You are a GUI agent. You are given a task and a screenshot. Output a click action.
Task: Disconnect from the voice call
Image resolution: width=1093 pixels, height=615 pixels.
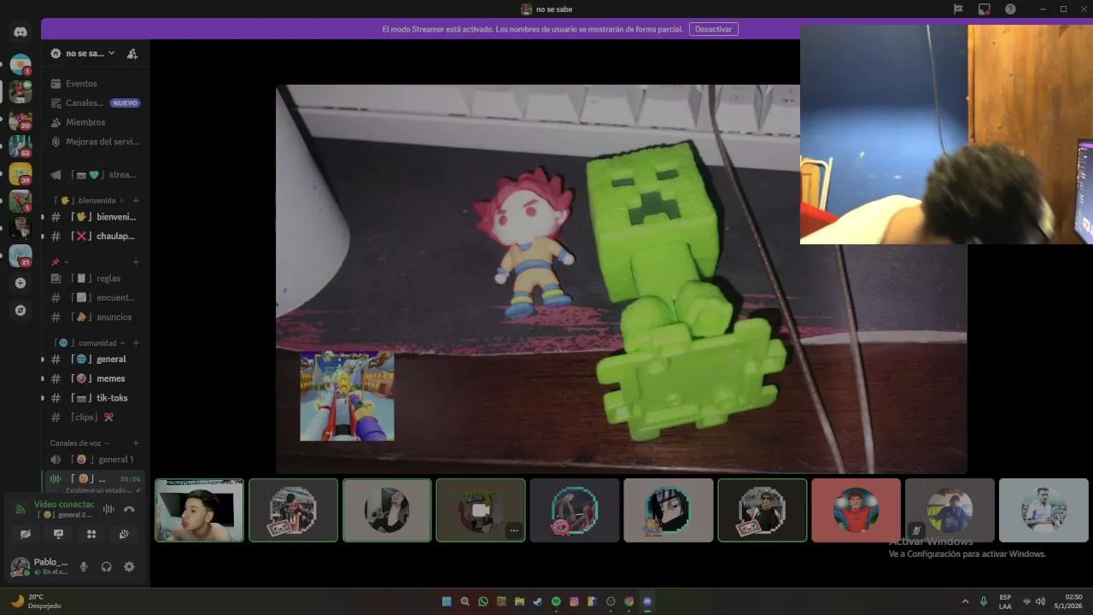click(x=129, y=509)
